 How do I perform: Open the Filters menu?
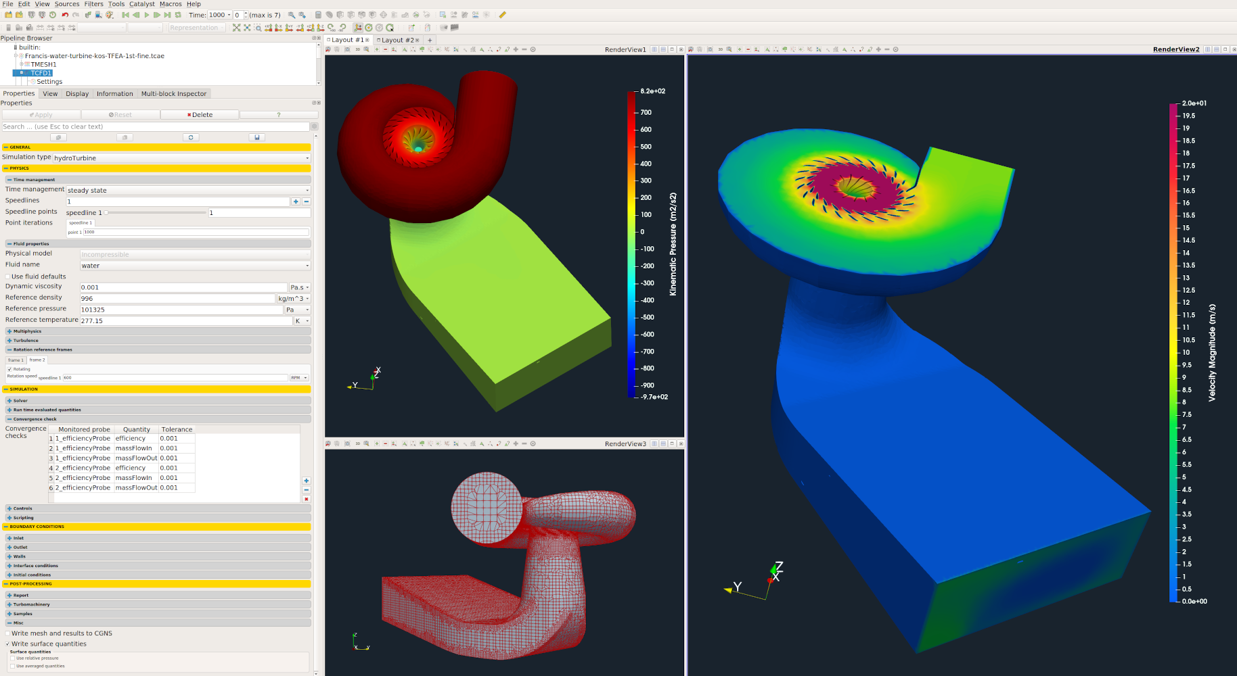[93, 4]
